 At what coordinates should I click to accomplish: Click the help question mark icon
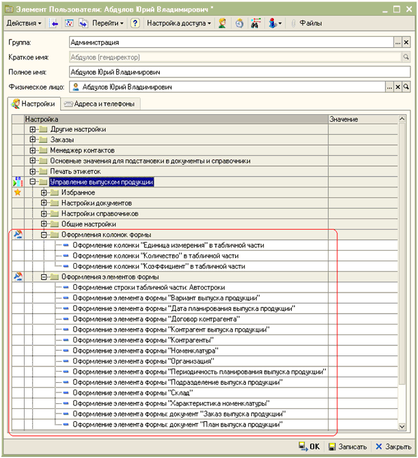[x=135, y=23]
